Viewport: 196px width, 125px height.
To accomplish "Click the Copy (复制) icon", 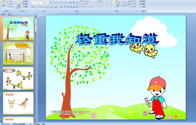I will click(x=8, y=4).
